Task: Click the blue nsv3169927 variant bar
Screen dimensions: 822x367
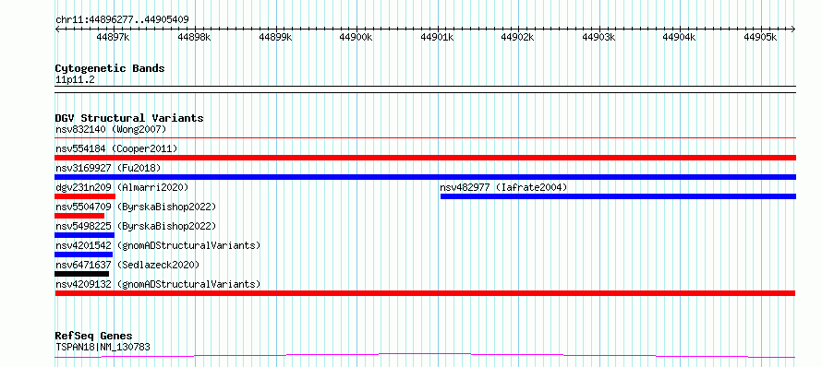Action: tap(425, 177)
